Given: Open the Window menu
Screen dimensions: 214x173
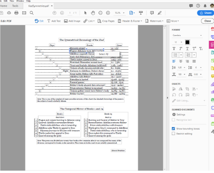Looking at the screenshot, I should point(20,1).
